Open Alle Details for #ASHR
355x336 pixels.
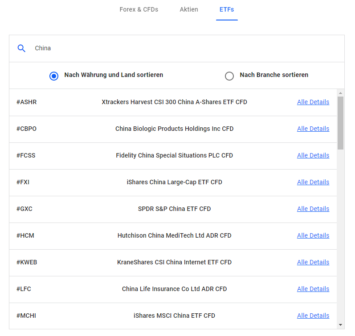313,102
